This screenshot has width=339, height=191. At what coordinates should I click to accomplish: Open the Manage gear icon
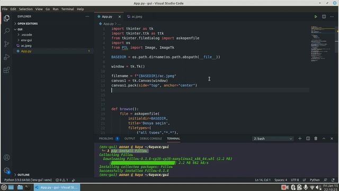7,170
